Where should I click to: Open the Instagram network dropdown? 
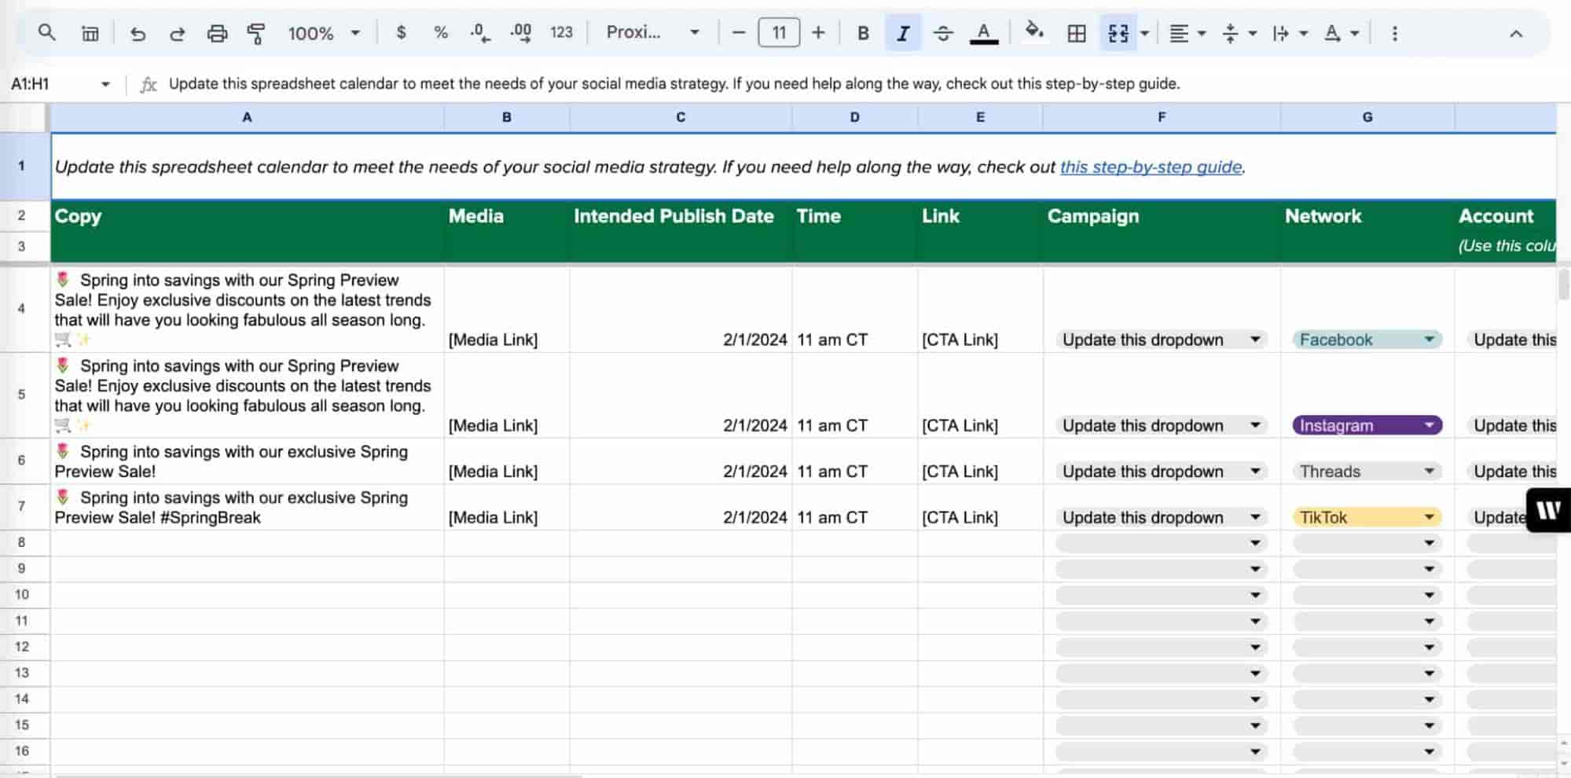click(x=1367, y=425)
